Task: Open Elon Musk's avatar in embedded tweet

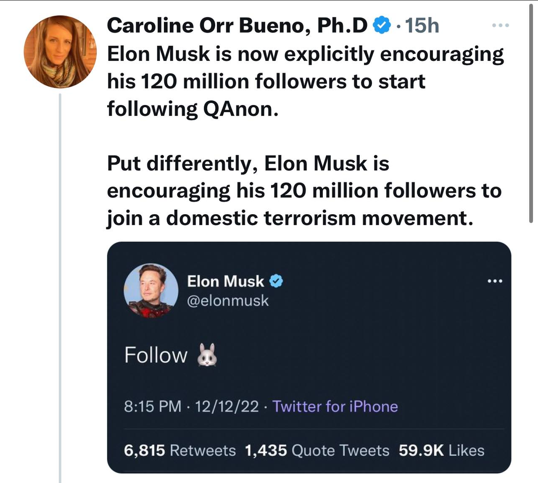Action: coord(151,290)
